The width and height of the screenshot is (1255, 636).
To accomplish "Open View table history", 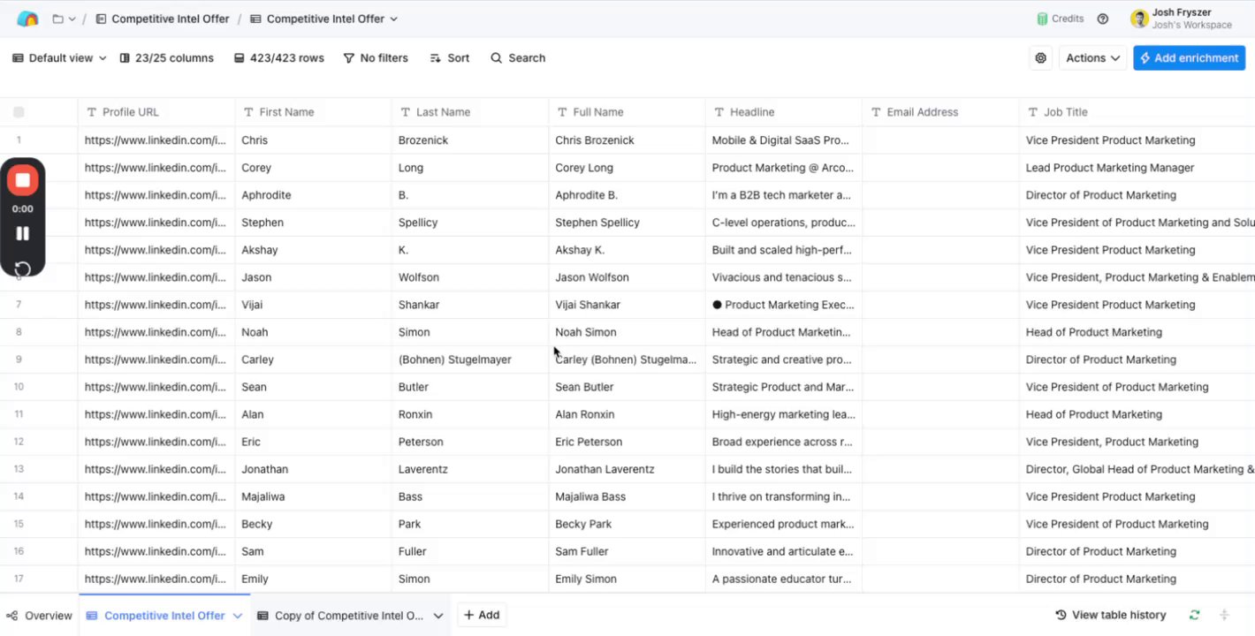I will pyautogui.click(x=1111, y=615).
